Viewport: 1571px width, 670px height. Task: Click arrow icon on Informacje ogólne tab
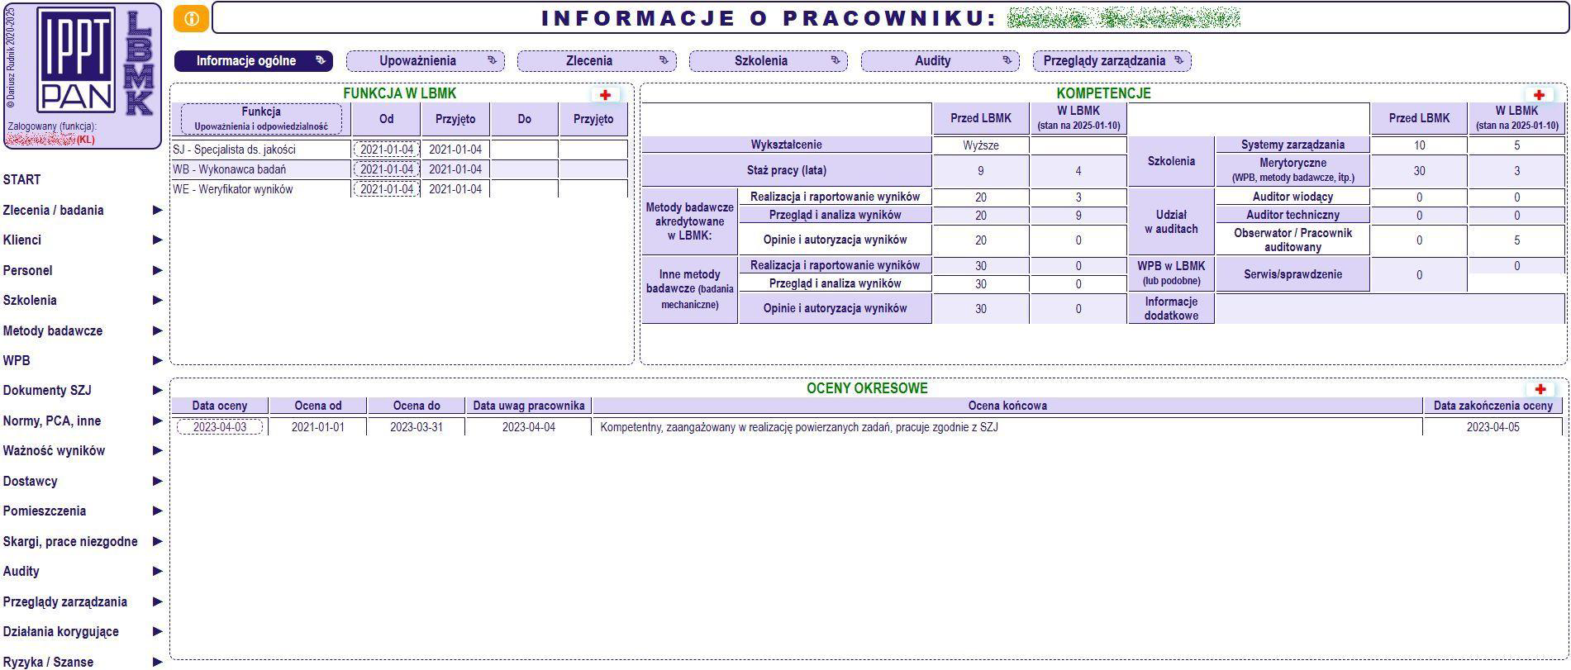pyautogui.click(x=321, y=60)
